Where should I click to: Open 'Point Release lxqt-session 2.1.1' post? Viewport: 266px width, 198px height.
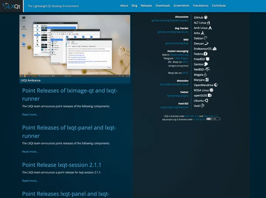(x=62, y=165)
